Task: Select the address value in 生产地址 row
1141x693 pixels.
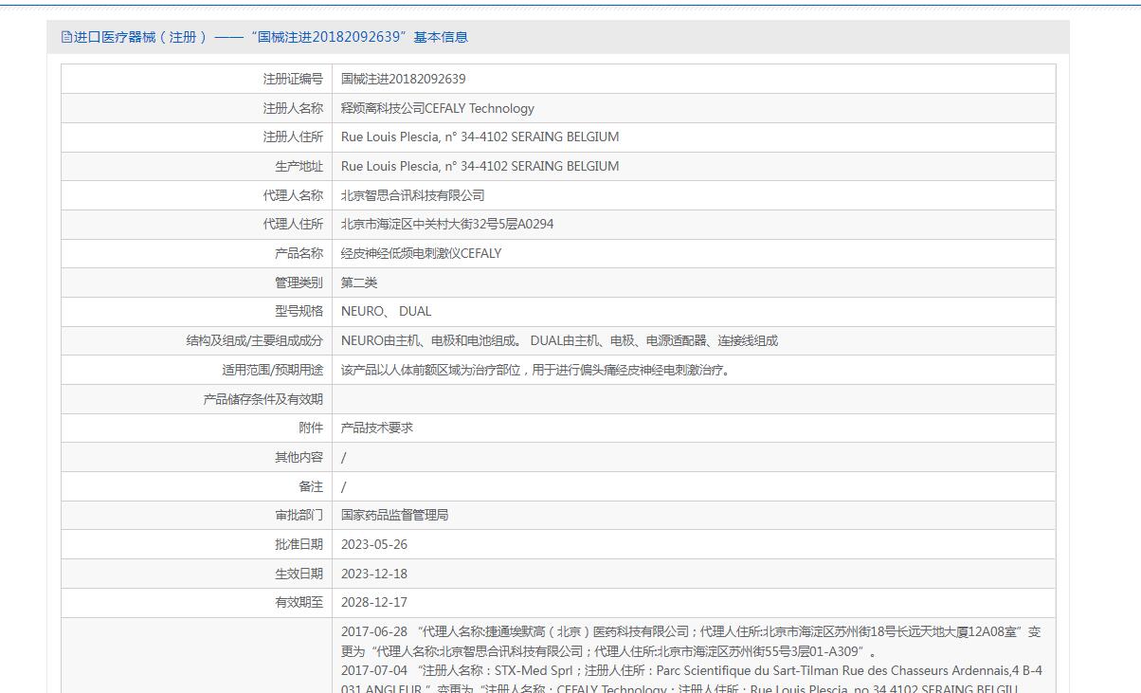Action: point(480,166)
